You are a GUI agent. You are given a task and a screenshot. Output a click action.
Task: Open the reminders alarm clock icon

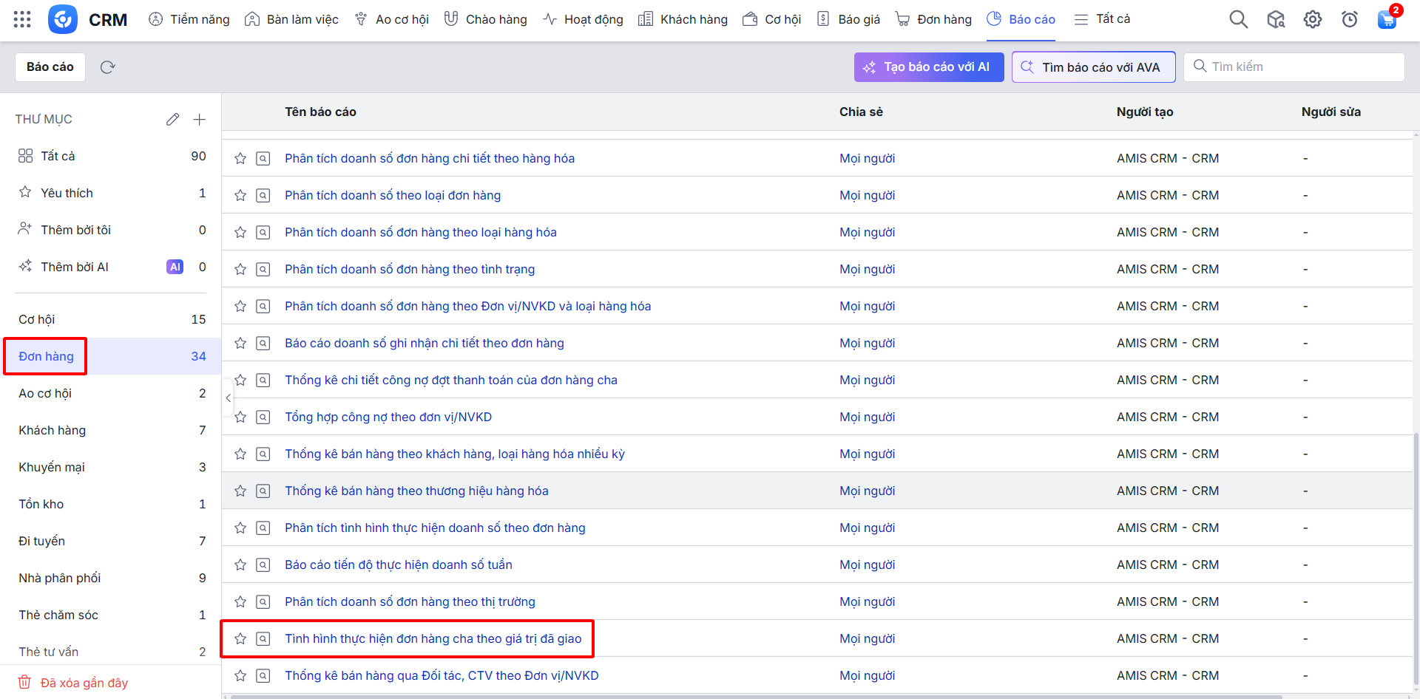pos(1350,19)
